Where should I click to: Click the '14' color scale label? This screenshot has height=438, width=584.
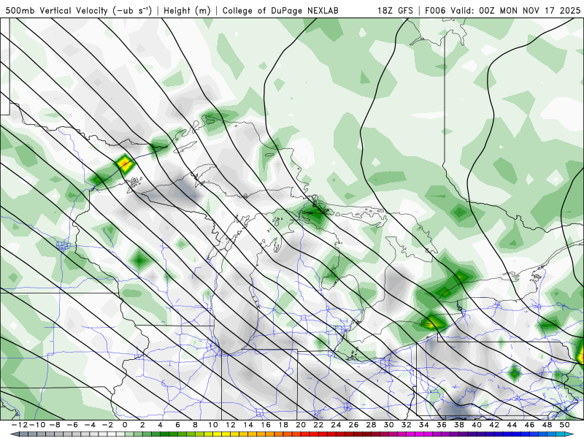pos(248,425)
